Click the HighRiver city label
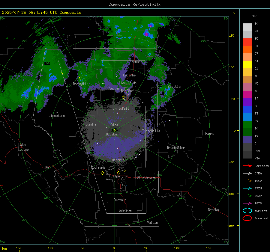270x252 pixels. tap(124, 210)
